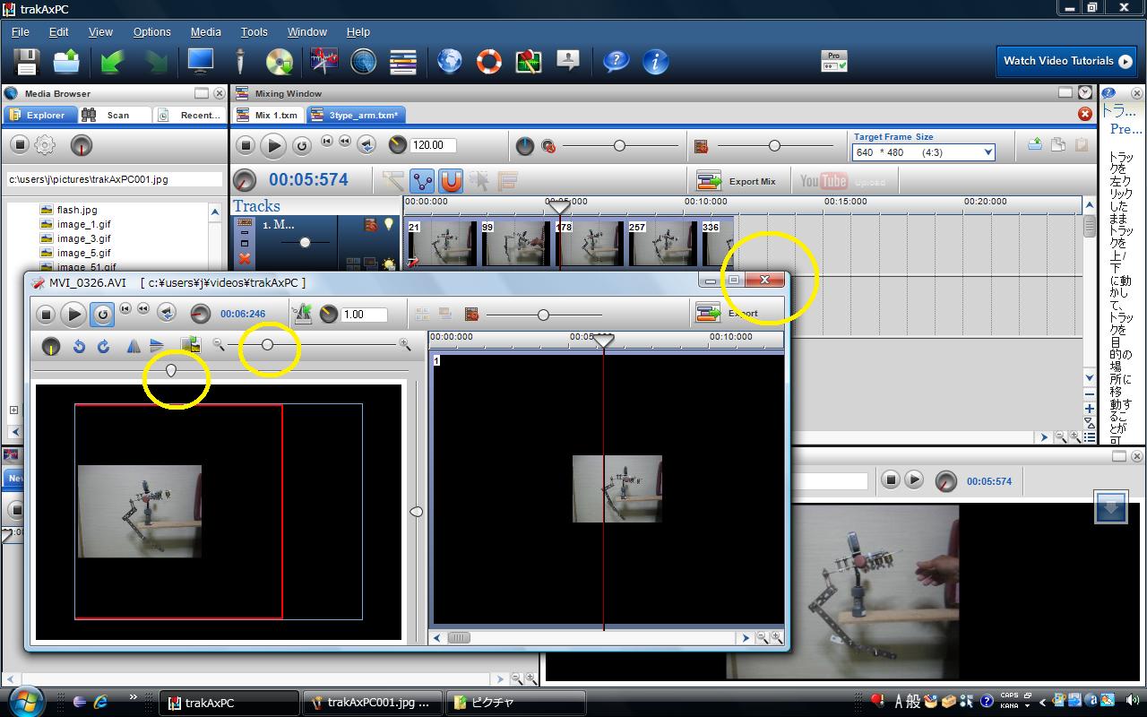Image resolution: width=1147 pixels, height=717 pixels.
Task: Click the globe icon in the main toolbar
Action: click(450, 61)
